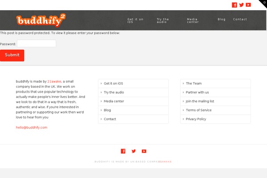This screenshot has height=178, width=267.
Task: Open 'Get it on iOS' in the navigation bar
Action: coord(135,20)
